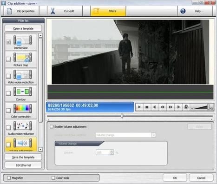
Task: Click the video preview frame
Action: tap(130, 52)
